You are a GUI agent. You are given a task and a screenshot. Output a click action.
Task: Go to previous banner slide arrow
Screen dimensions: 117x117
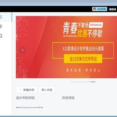click(22, 50)
